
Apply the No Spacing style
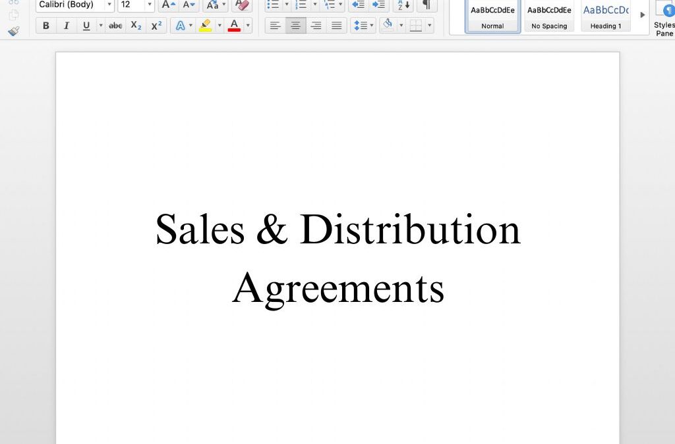(x=549, y=16)
